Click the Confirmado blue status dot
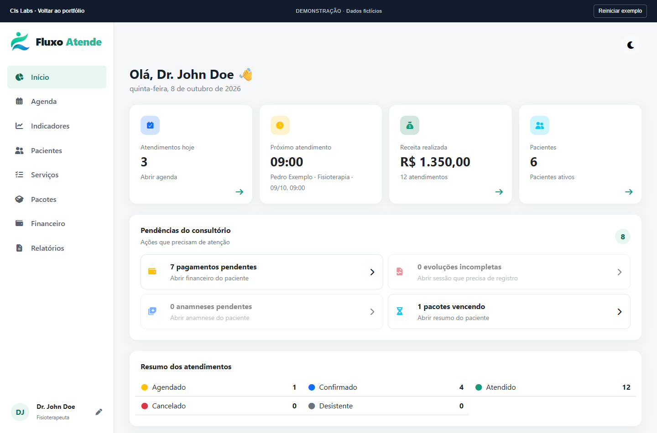657x433 pixels. point(312,387)
